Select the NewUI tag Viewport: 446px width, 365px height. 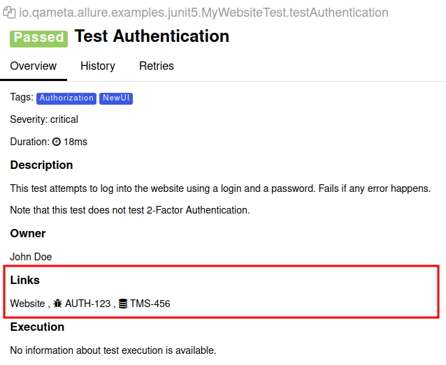click(x=116, y=98)
